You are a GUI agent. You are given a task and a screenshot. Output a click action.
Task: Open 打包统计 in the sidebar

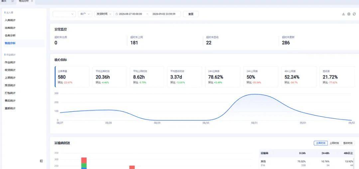click(x=10, y=93)
